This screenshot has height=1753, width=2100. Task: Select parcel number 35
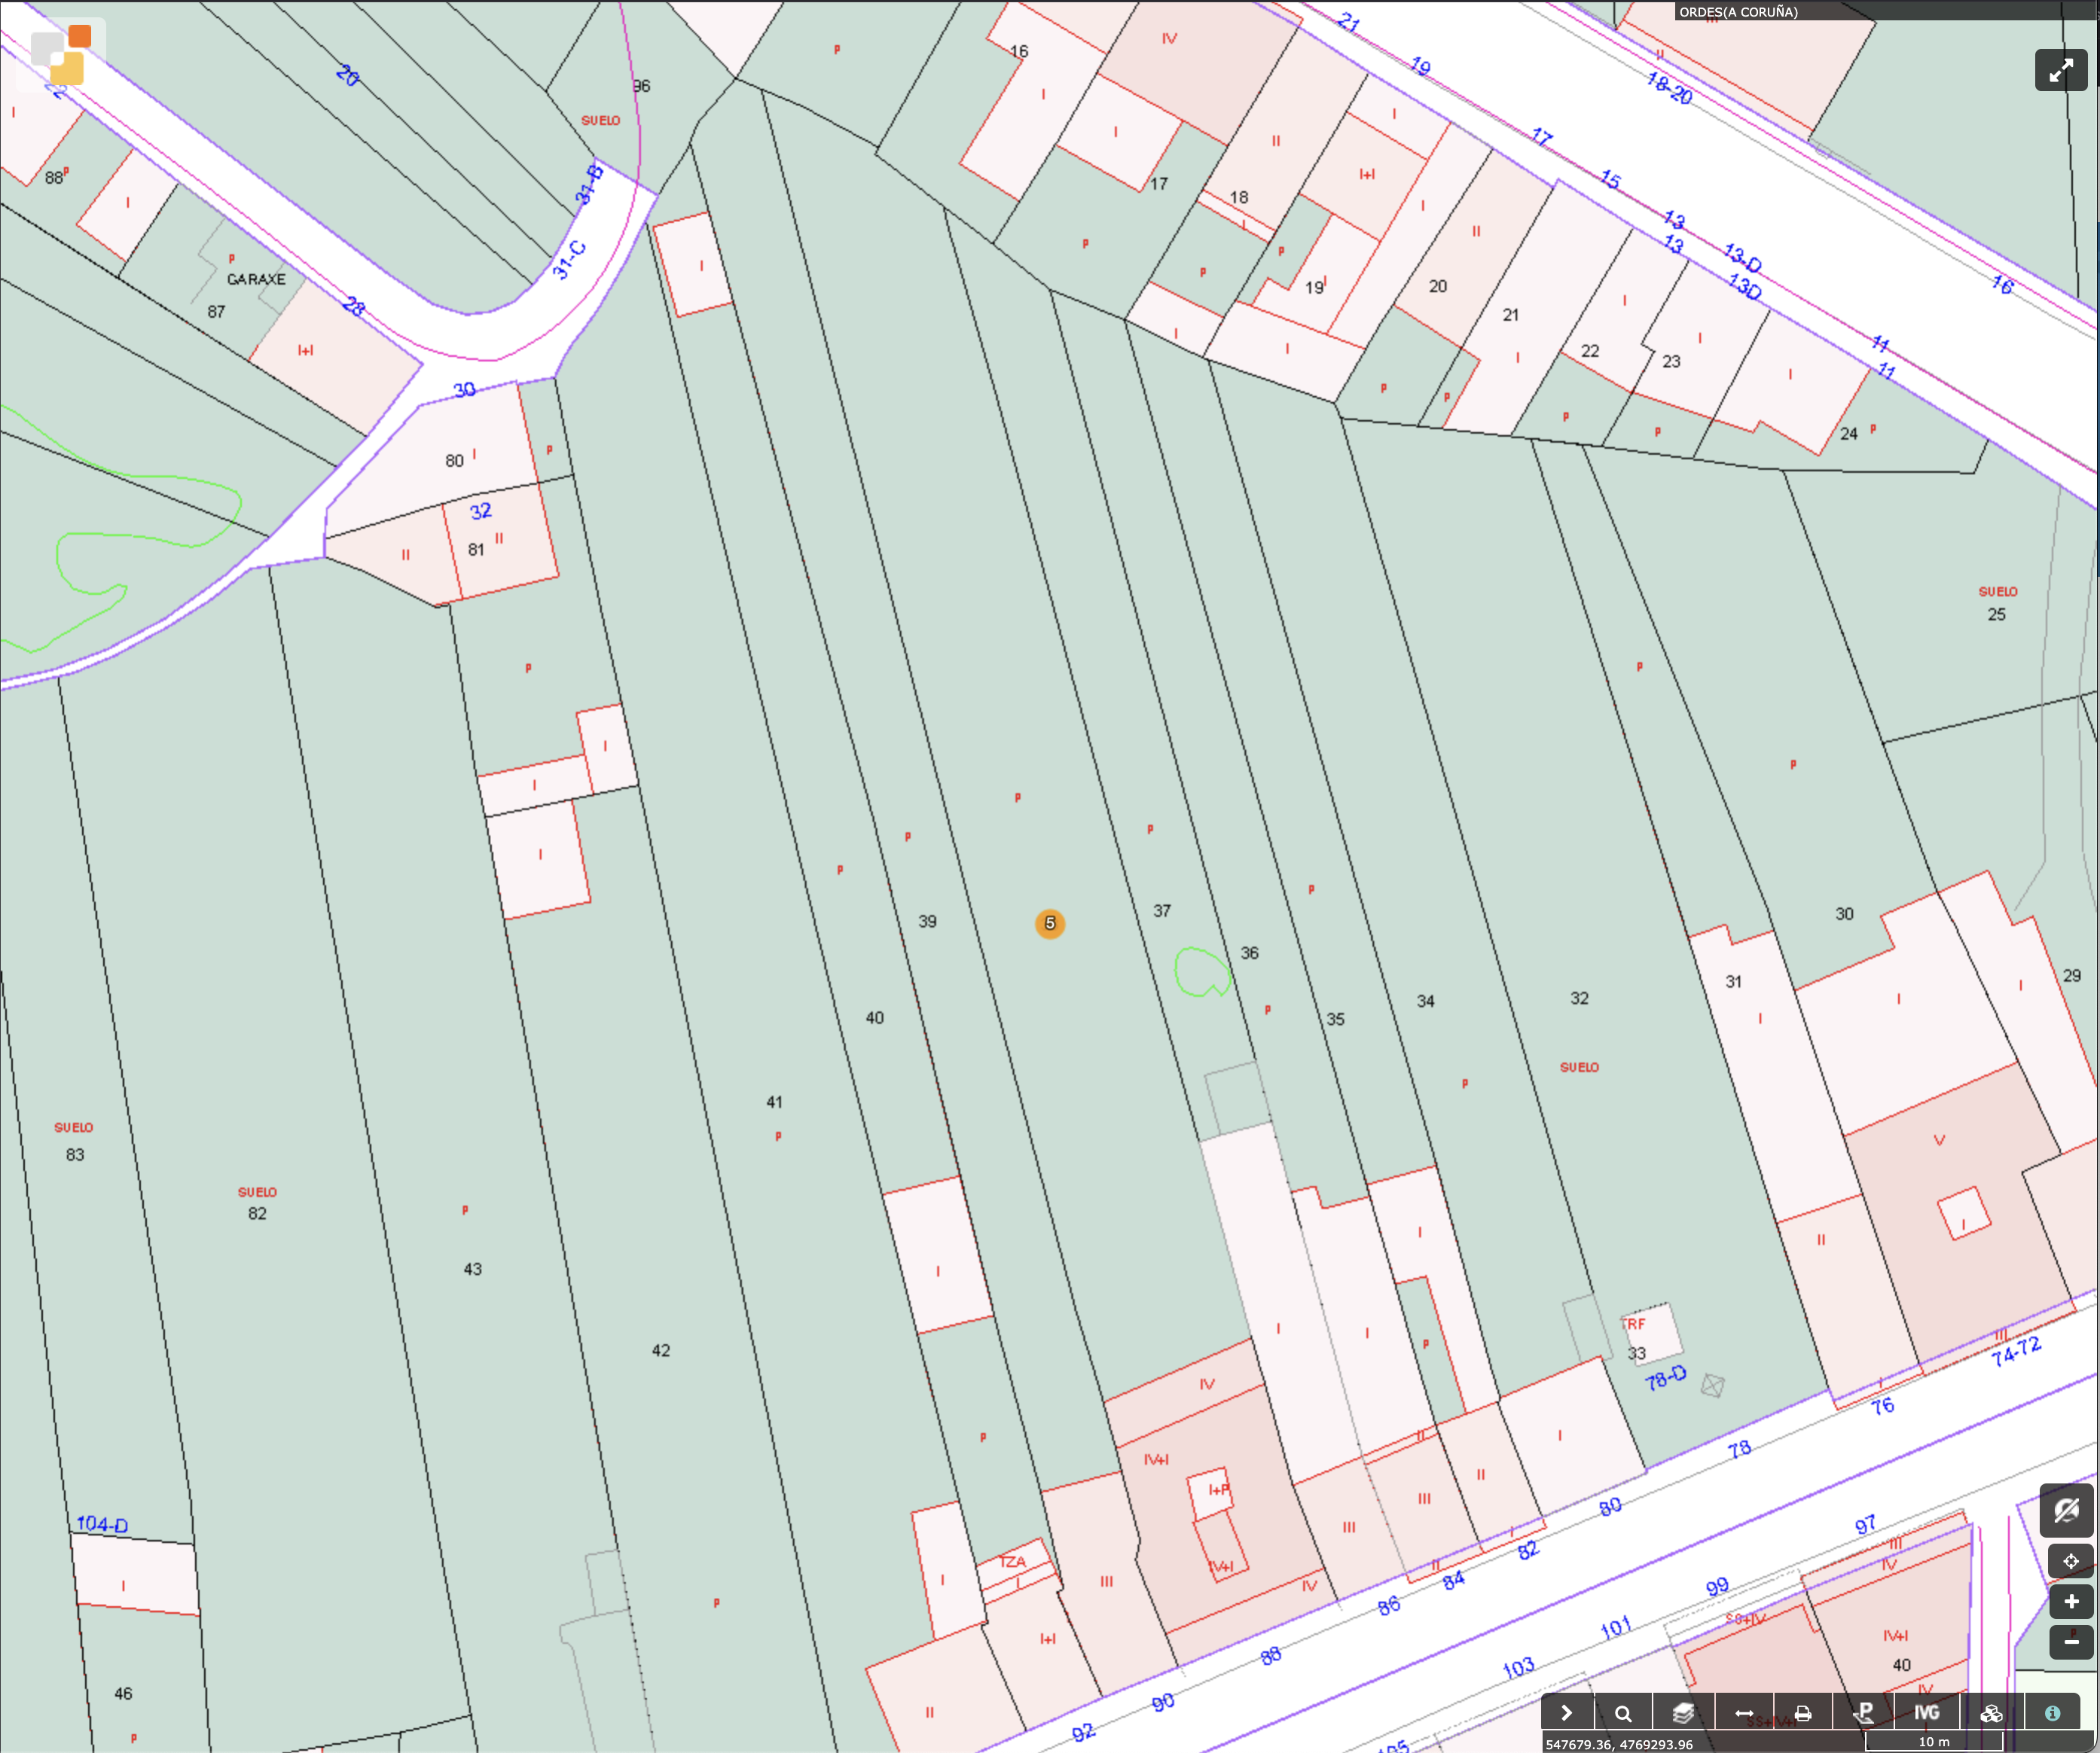(x=1335, y=1018)
